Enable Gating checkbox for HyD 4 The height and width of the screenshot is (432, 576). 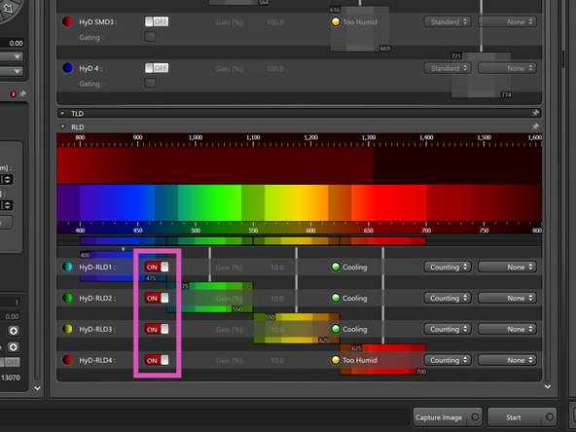(x=150, y=83)
